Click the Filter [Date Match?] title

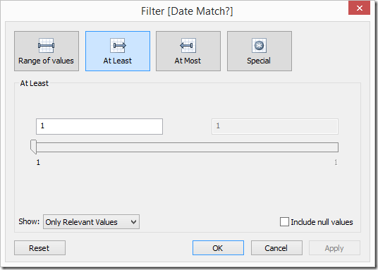click(187, 11)
